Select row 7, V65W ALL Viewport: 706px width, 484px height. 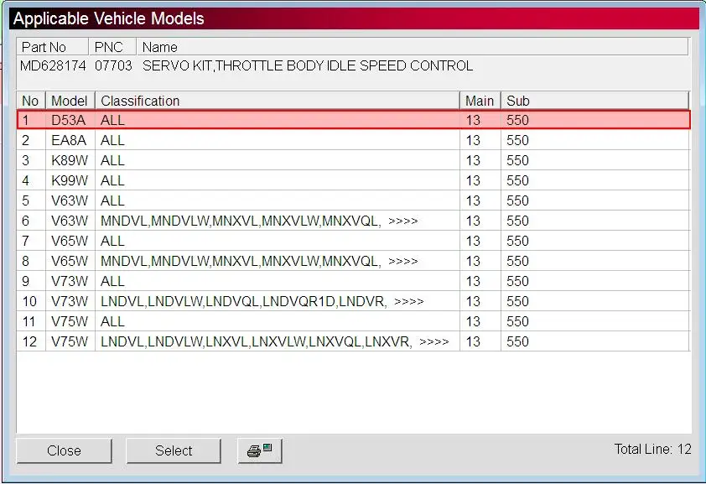point(354,241)
